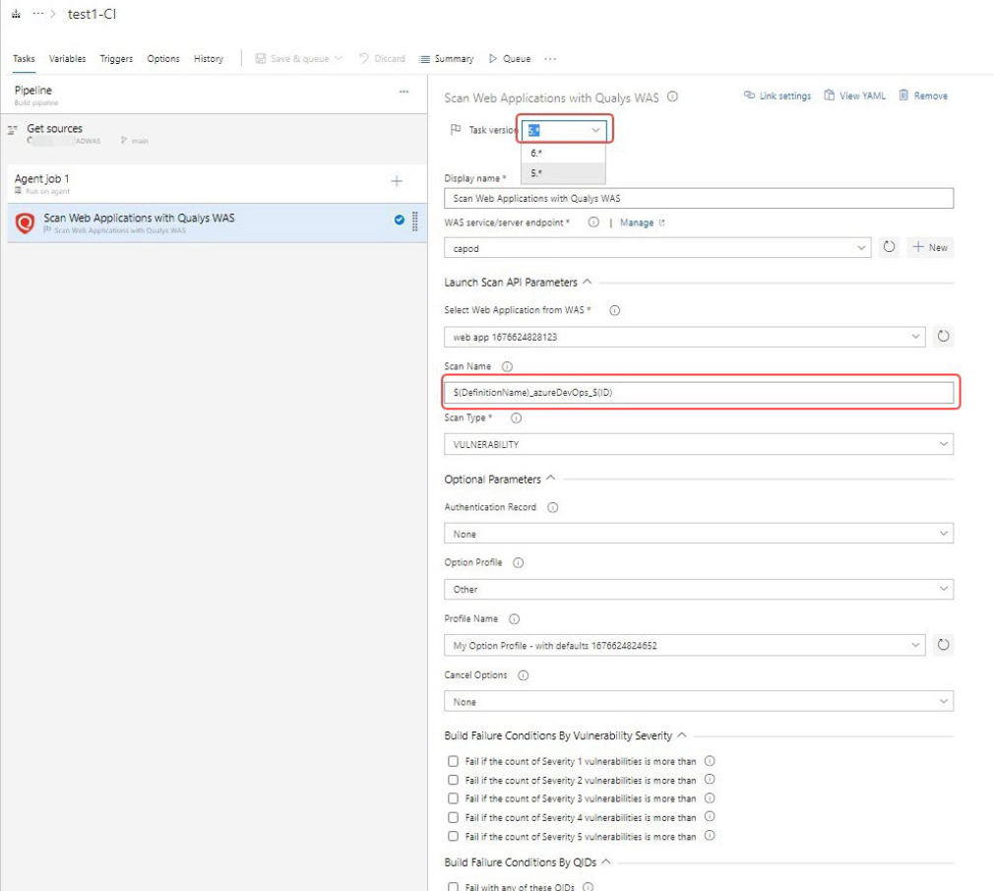Choose task version 5.*
Image resolution: width=994 pixels, height=891 pixels.
[563, 172]
